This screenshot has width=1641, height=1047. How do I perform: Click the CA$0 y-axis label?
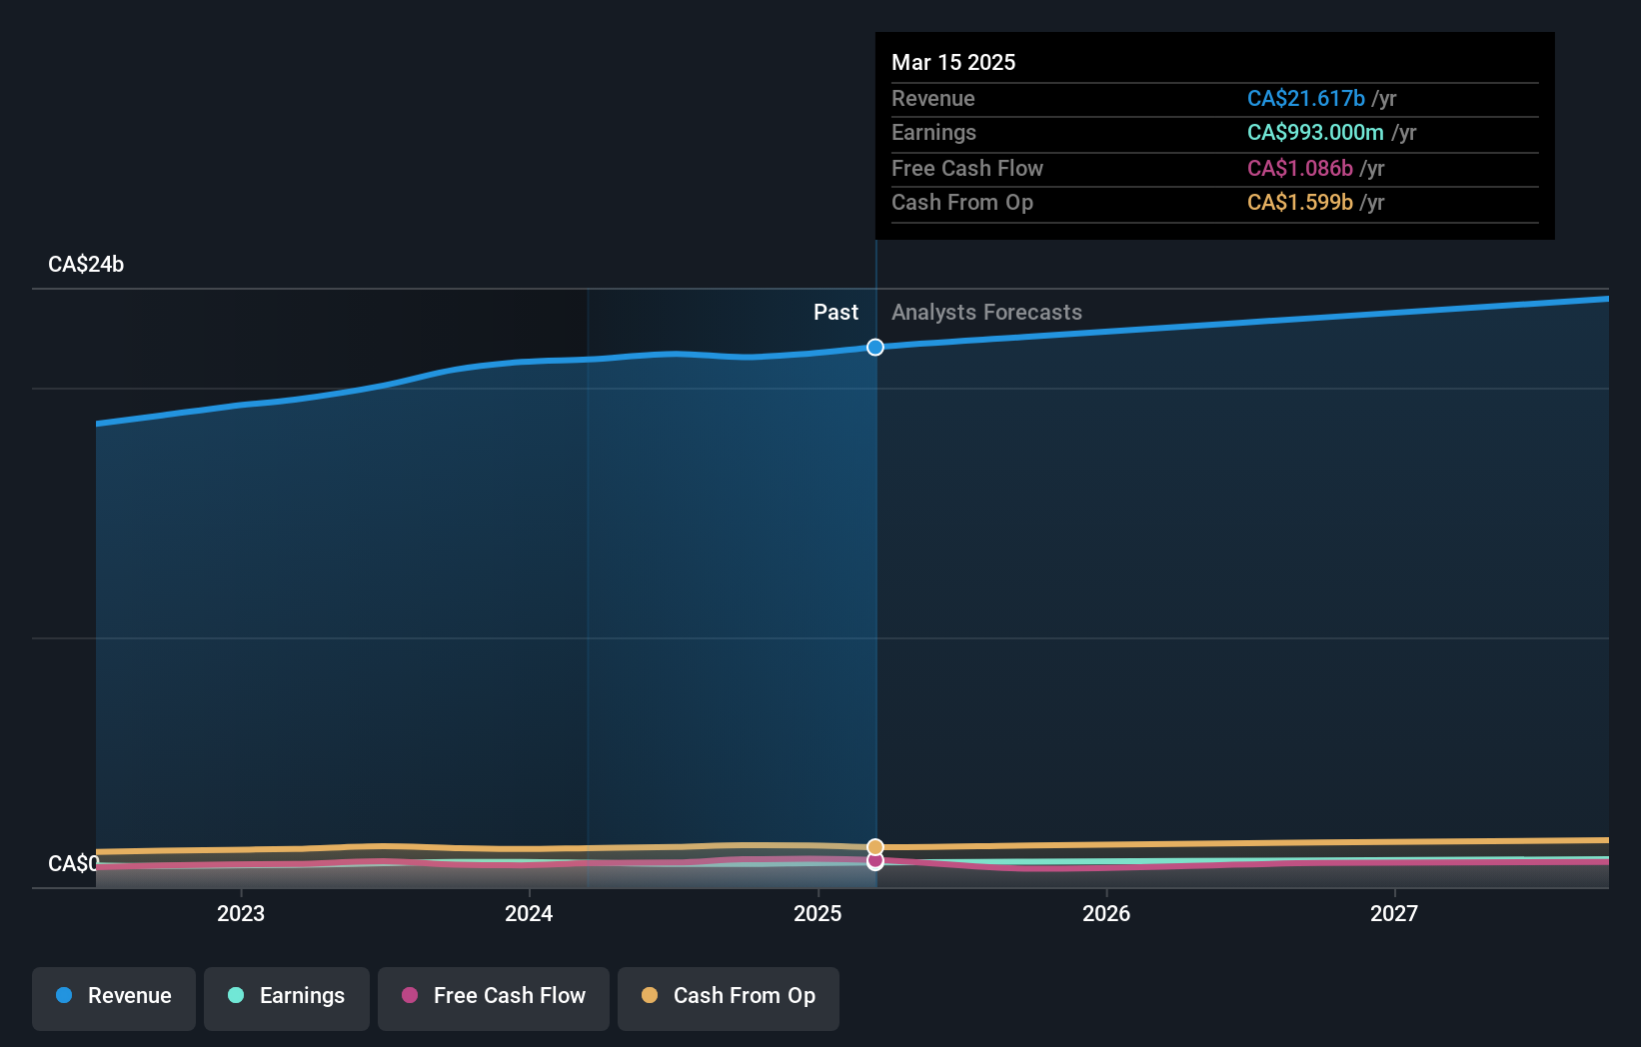tap(73, 863)
